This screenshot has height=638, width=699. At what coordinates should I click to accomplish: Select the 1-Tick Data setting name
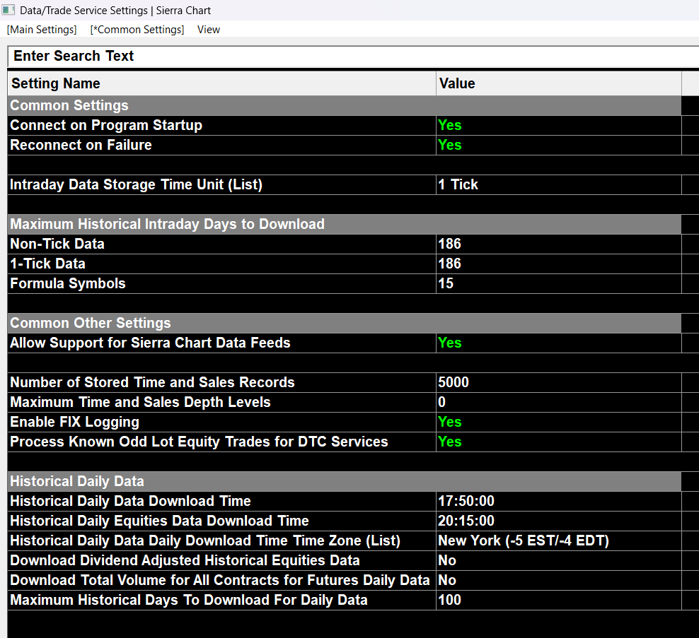[x=222, y=264]
